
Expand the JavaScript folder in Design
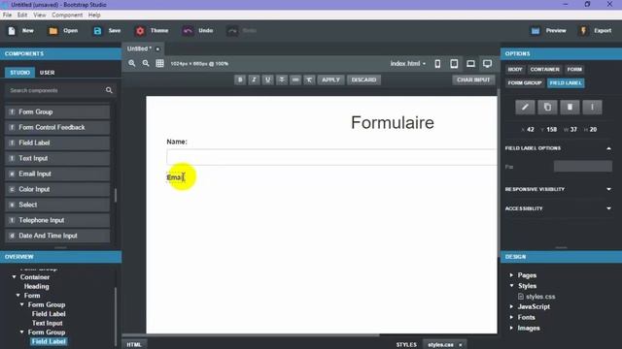tap(511, 306)
